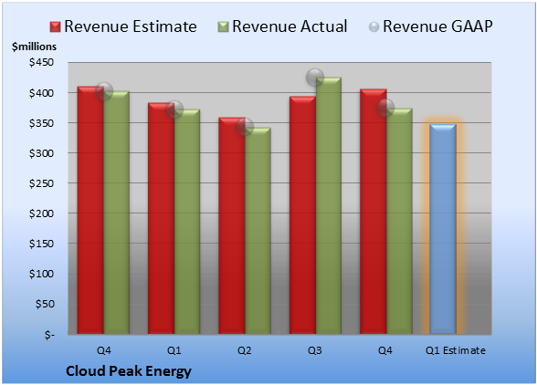
Task: Click the red Revenue Estimate legend swatch
Action: (x=55, y=27)
